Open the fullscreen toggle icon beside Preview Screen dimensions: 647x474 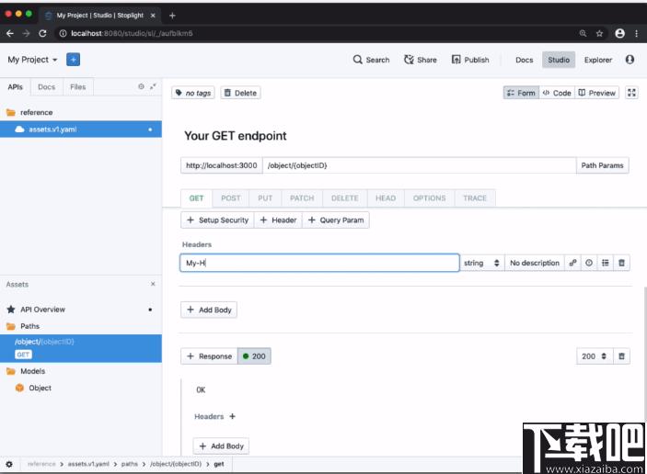631,93
